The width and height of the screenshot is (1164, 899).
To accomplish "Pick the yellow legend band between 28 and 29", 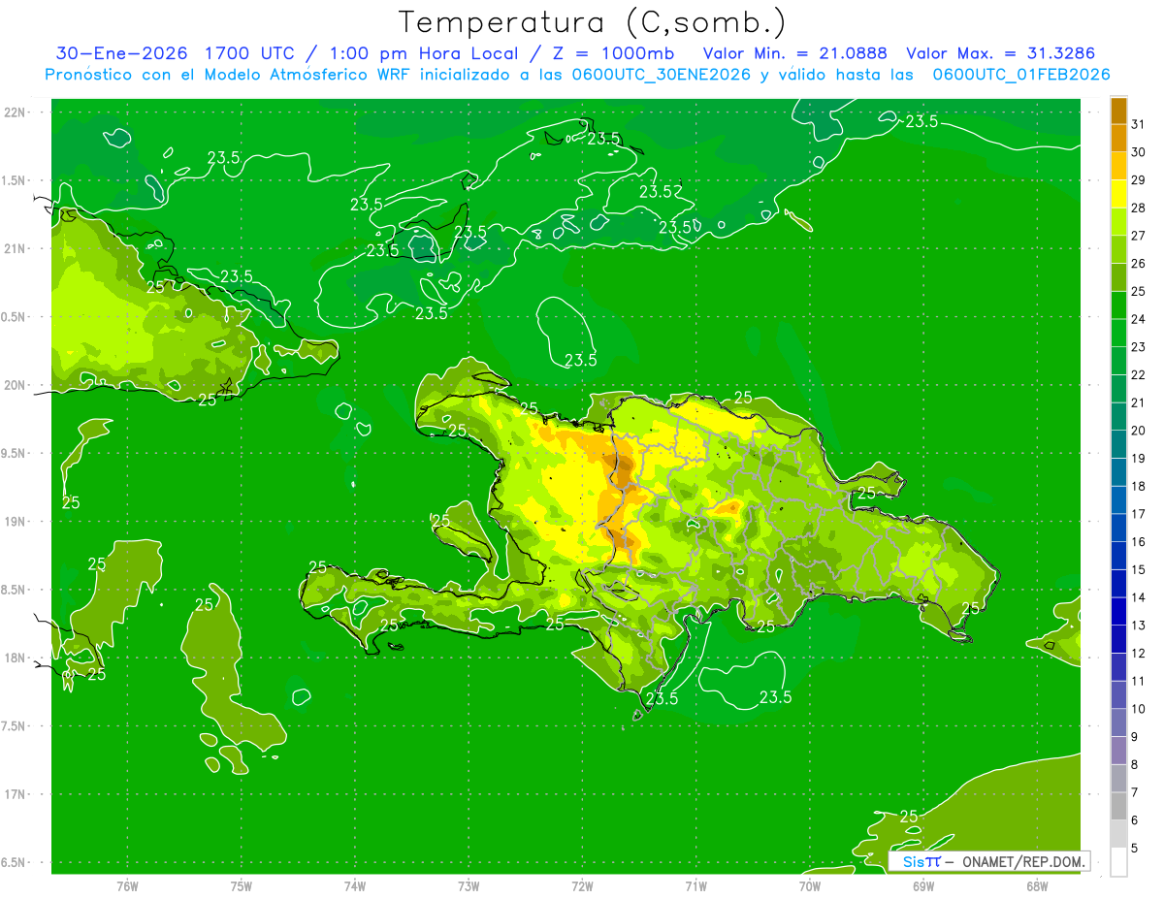I will pos(1118,194).
